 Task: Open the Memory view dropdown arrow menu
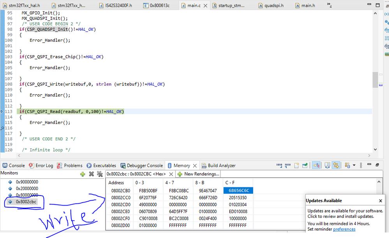click(354, 166)
